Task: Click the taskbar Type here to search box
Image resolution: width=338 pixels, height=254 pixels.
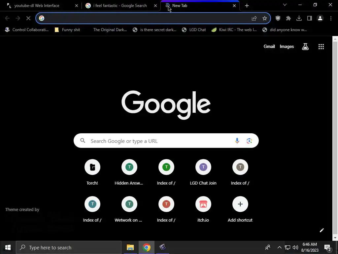Action: click(69, 247)
